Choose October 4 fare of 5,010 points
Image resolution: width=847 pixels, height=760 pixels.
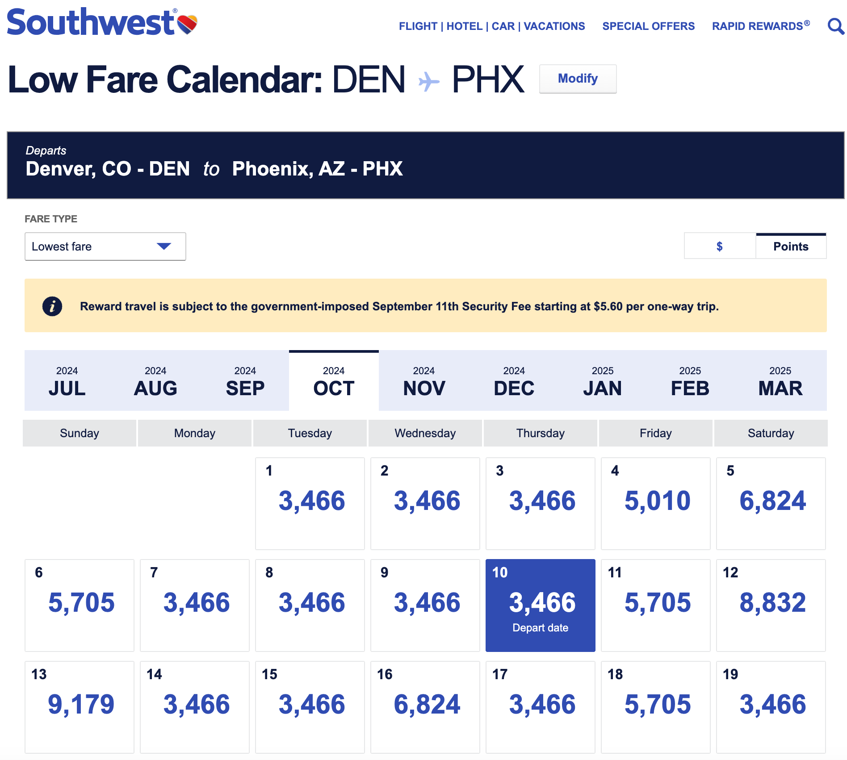(x=655, y=503)
